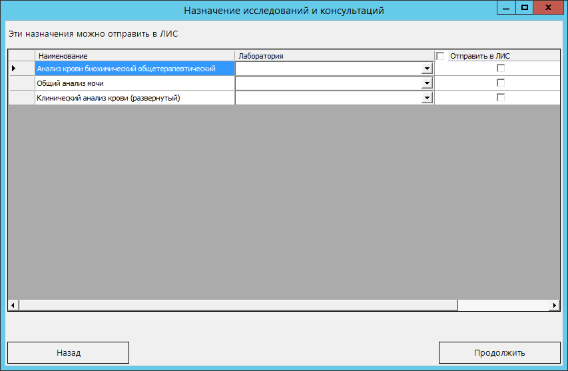The width and height of the screenshot is (568, 371).
Task: Minimize the Назначение исследований window
Action: 507,8
